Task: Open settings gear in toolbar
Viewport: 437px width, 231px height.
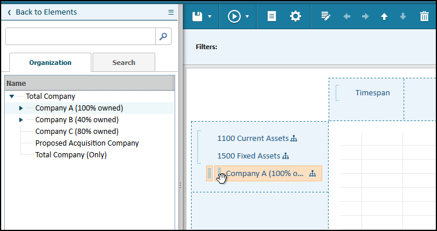Action: [295, 16]
